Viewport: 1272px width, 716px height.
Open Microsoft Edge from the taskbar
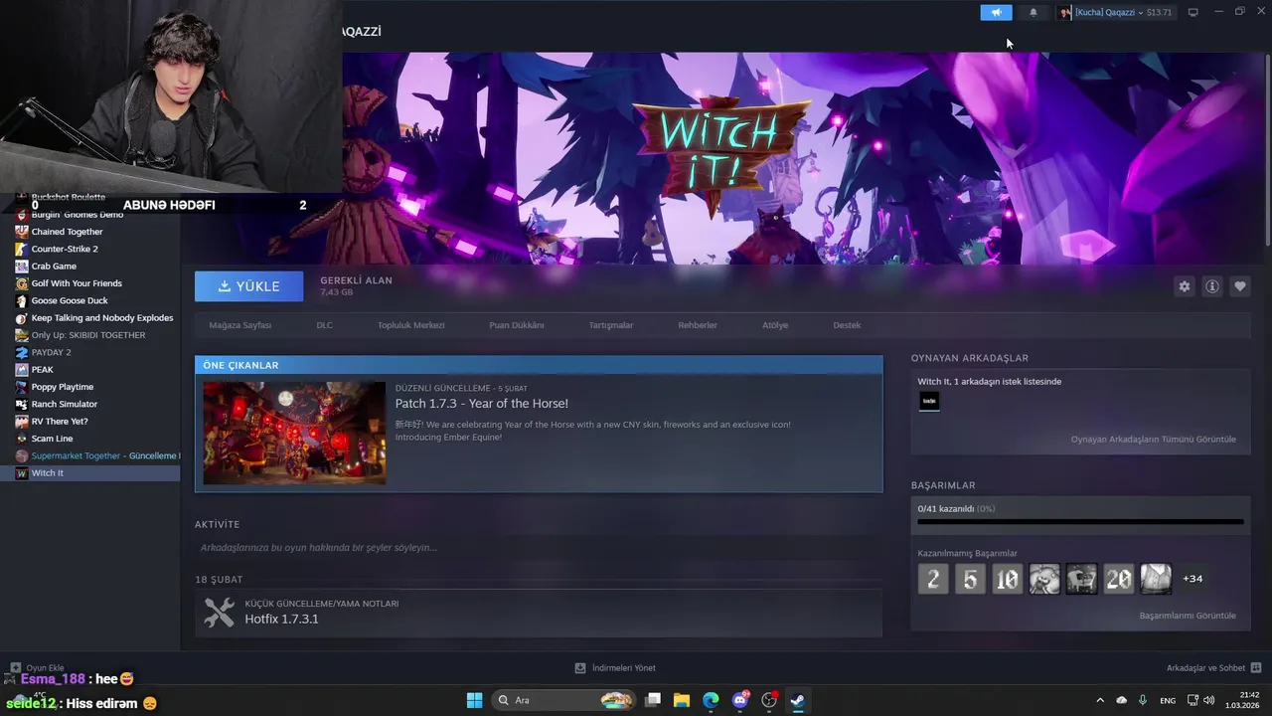pos(711,700)
